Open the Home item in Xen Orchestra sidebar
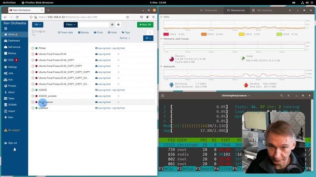This screenshot has height=177, width=316. [x=11, y=34]
